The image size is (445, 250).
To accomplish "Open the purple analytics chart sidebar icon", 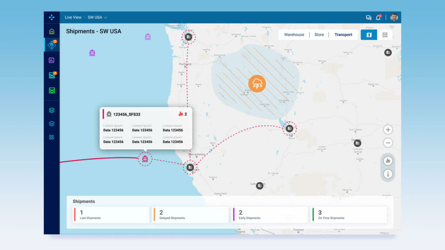I will pyautogui.click(x=52, y=60).
